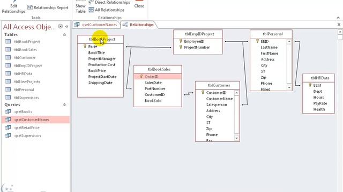Select the tblSupervisors table icon

pyautogui.click(x=8, y=97)
